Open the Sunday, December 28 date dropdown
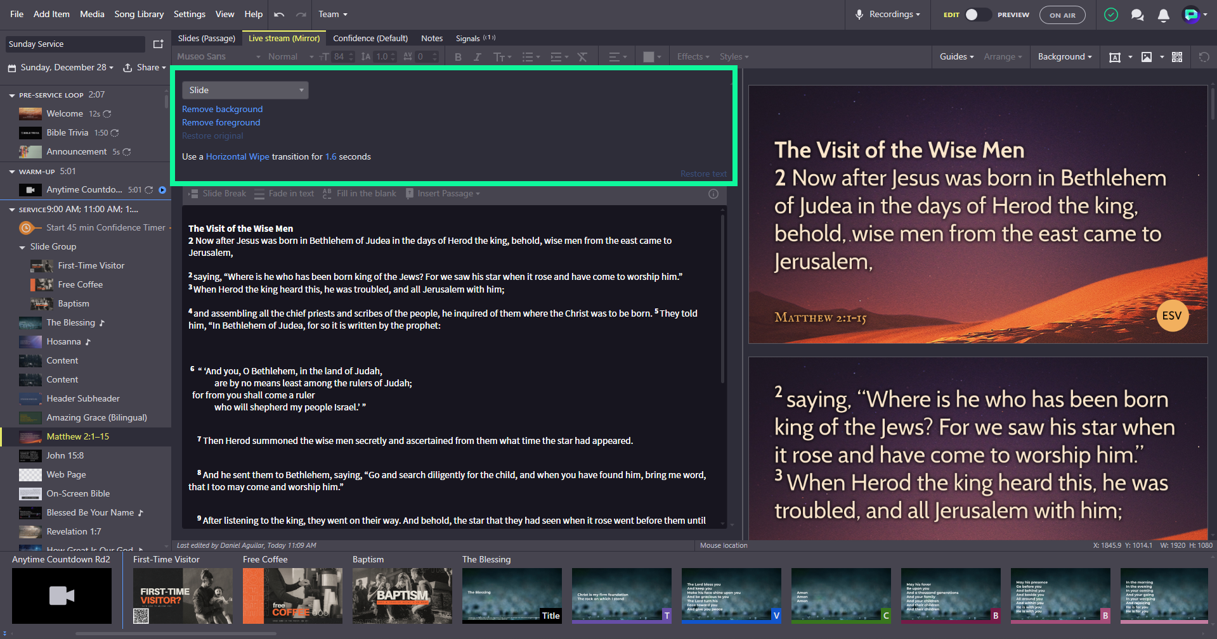This screenshot has height=639, width=1217. pos(62,68)
